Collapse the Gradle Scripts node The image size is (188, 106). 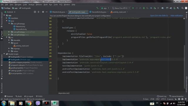tap(4, 54)
